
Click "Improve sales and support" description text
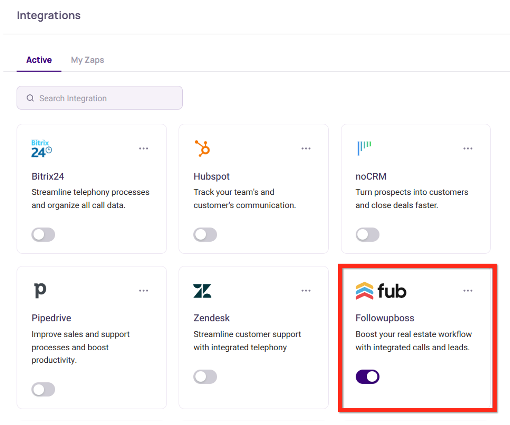click(x=81, y=334)
